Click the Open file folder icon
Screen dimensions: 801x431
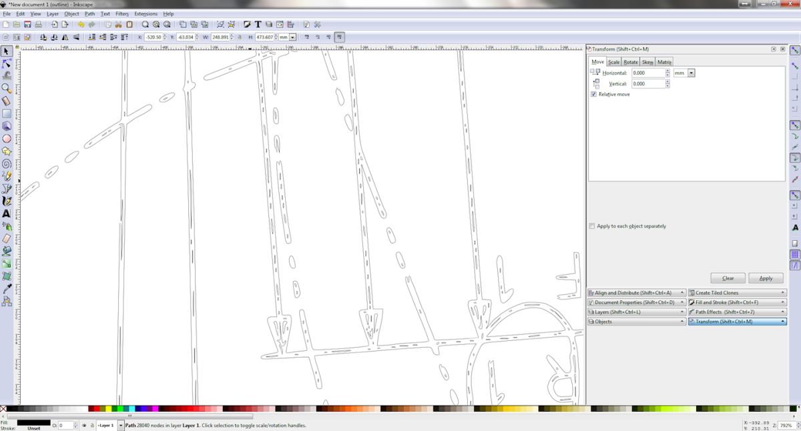(17, 25)
